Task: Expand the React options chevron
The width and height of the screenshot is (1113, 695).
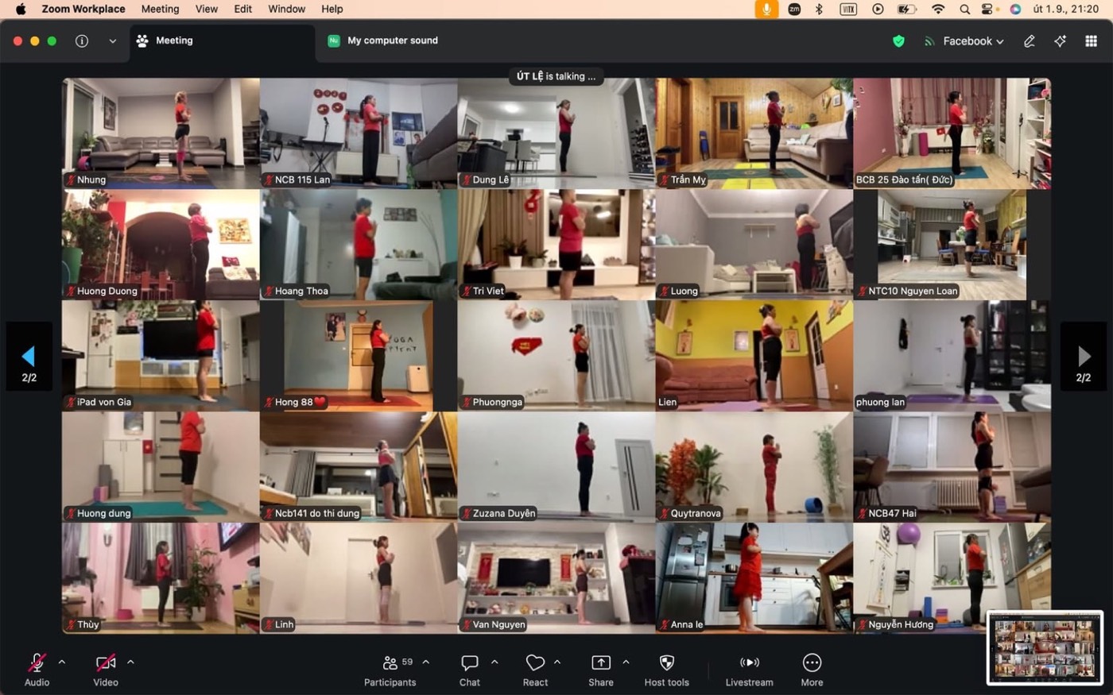Action: pos(557,662)
